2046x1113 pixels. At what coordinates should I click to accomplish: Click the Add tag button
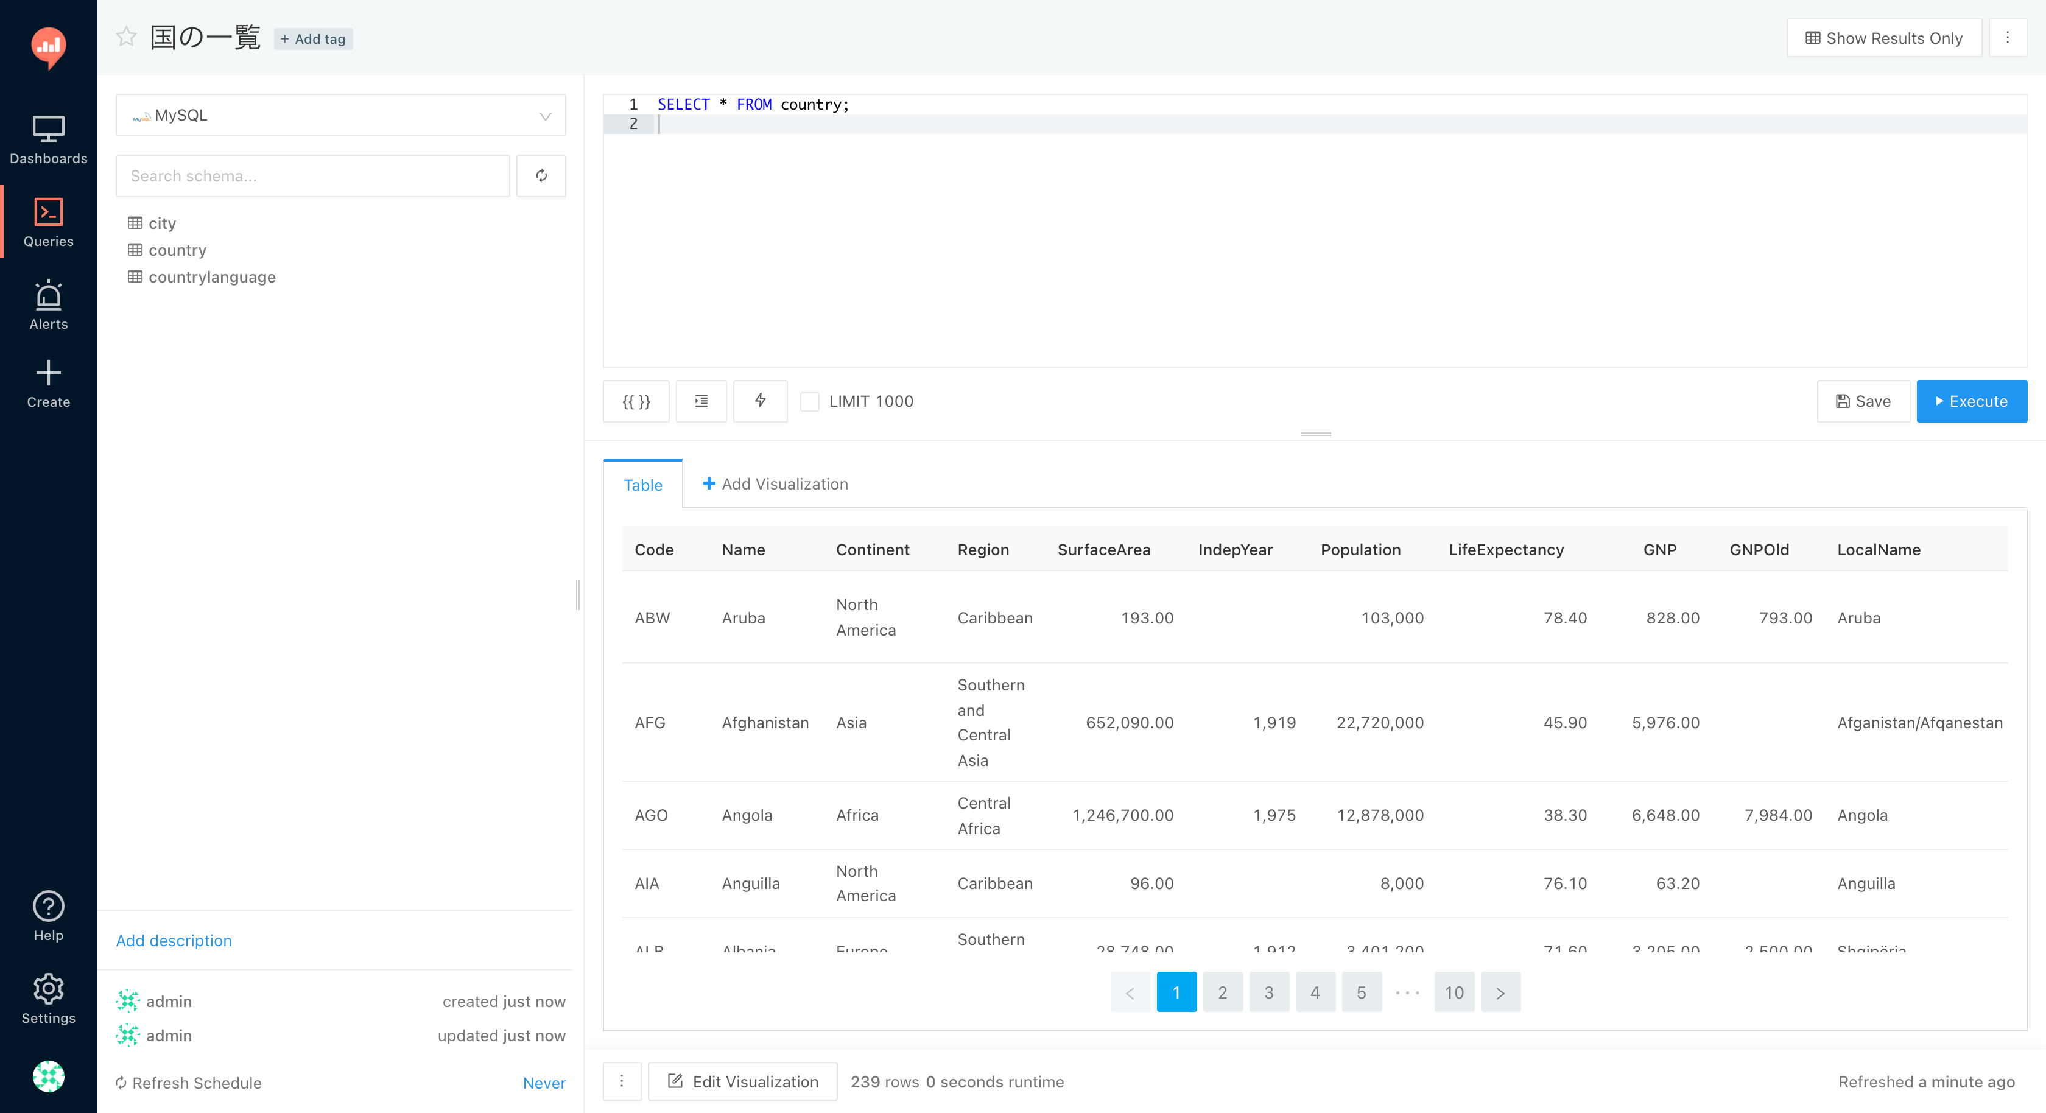[313, 39]
